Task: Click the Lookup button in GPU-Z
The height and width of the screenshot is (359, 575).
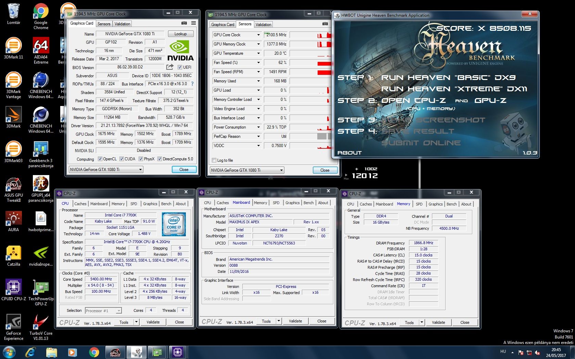Action: click(180, 34)
